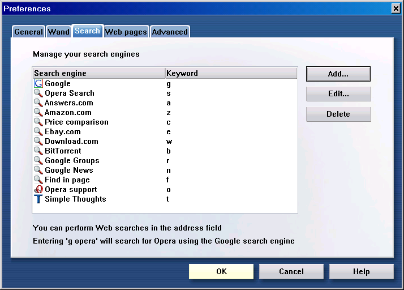Select the Google row text
The image size is (404, 290).
58,84
